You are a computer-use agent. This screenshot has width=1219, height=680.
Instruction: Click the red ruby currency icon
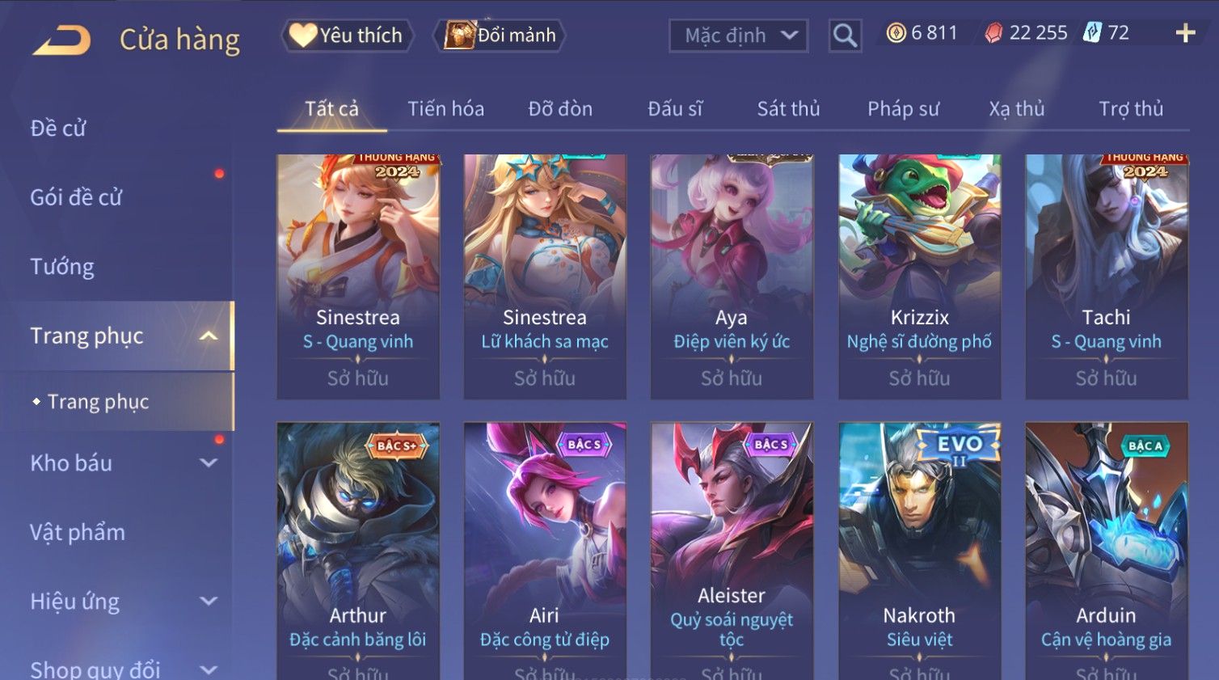[993, 33]
